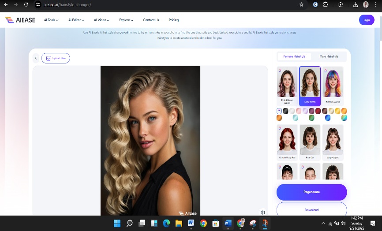Screen dimensions: 382x231
Task: Click the back arrow beside Upload New
Action: coord(36,58)
